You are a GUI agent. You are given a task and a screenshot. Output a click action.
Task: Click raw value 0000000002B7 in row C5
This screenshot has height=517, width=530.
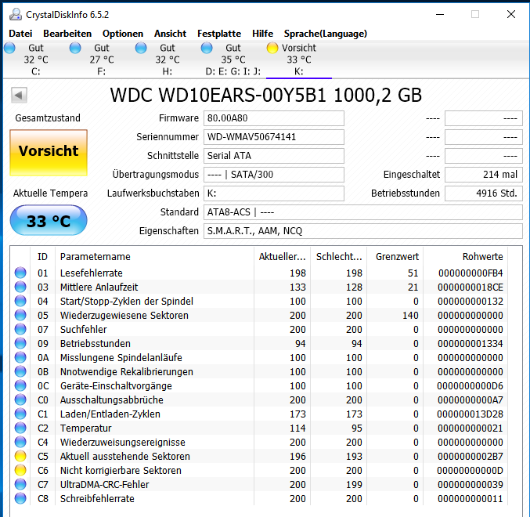point(471,457)
